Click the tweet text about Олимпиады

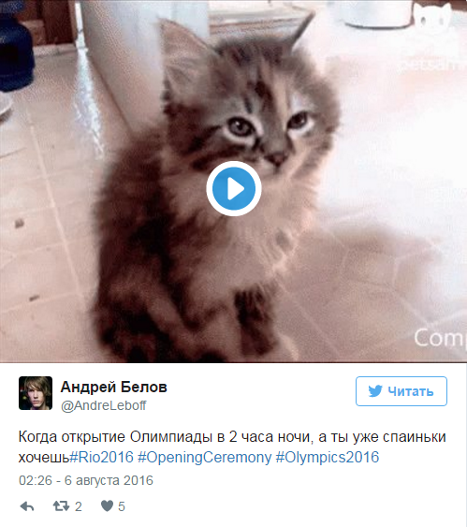coord(232,447)
